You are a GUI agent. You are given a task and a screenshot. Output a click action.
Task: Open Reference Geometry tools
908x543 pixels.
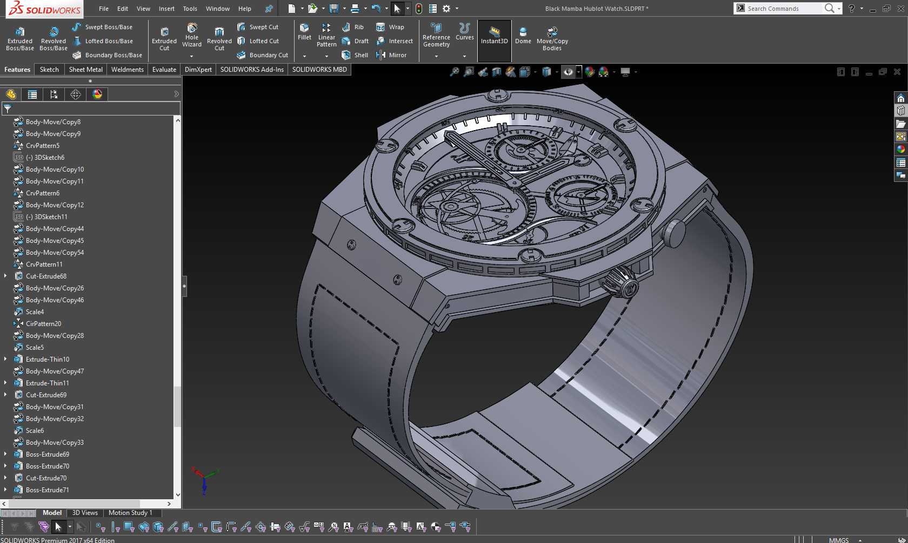click(436, 35)
